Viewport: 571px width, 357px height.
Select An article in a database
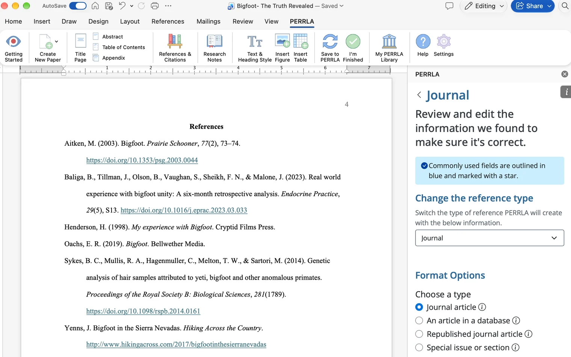tap(419, 321)
